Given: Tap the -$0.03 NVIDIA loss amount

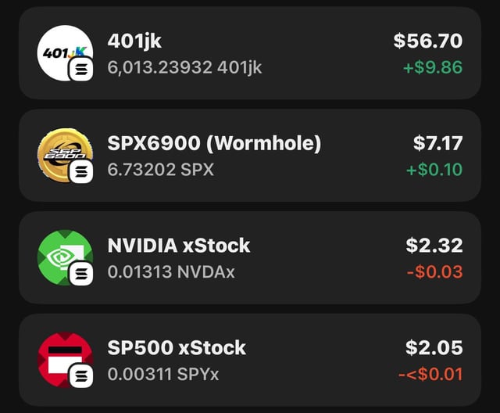Looking at the screenshot, I should point(435,272).
